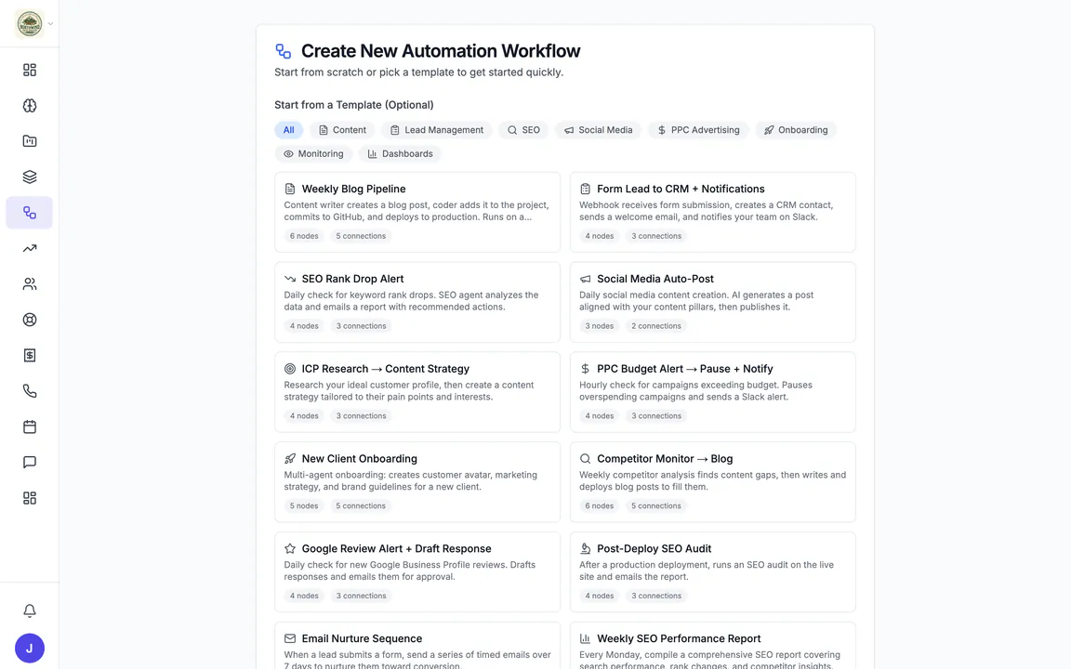Filter templates by Dashboards

[x=401, y=153]
